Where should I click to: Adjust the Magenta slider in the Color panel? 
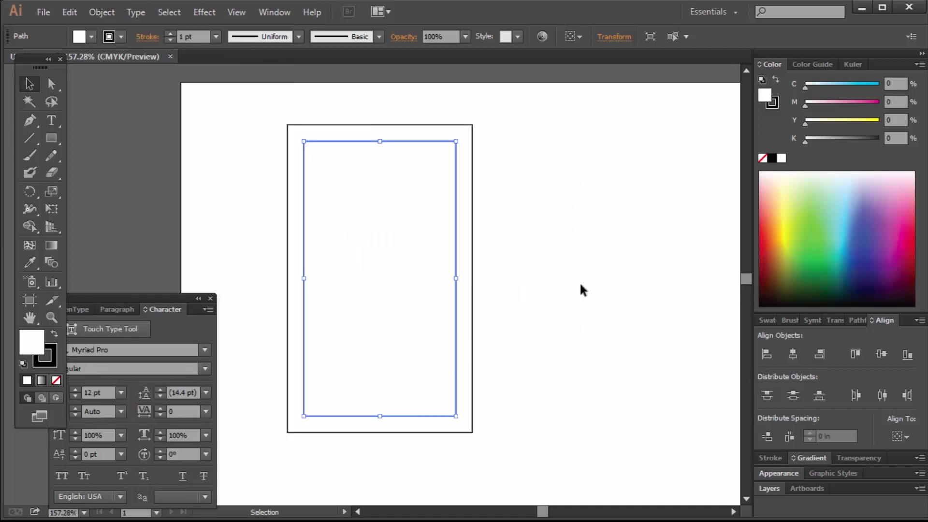point(841,101)
